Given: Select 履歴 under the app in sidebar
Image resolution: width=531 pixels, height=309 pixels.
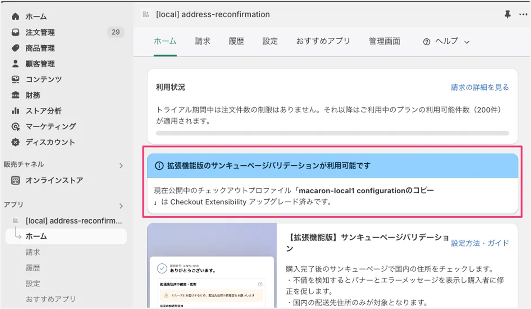Looking at the screenshot, I should click(x=33, y=268).
